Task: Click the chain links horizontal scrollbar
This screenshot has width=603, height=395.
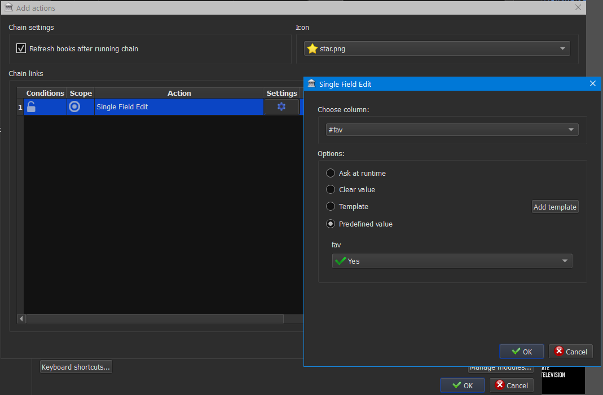Action: 154,319
